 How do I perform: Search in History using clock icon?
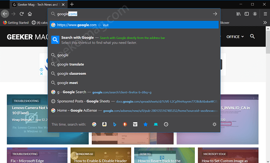(x=166, y=124)
